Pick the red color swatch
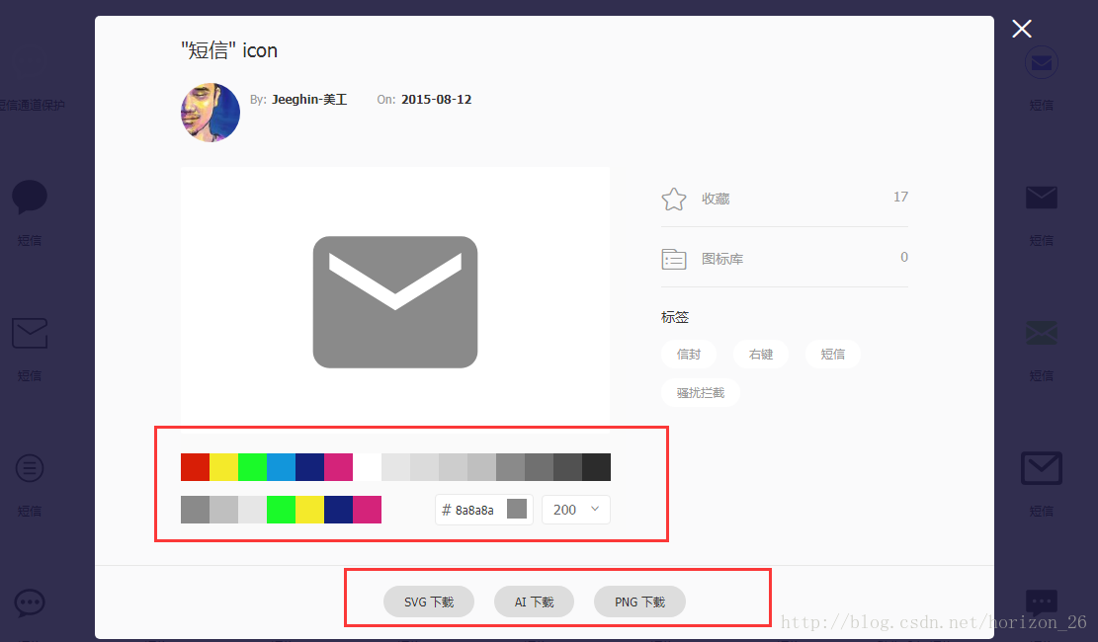This screenshot has width=1098, height=642. coord(195,467)
